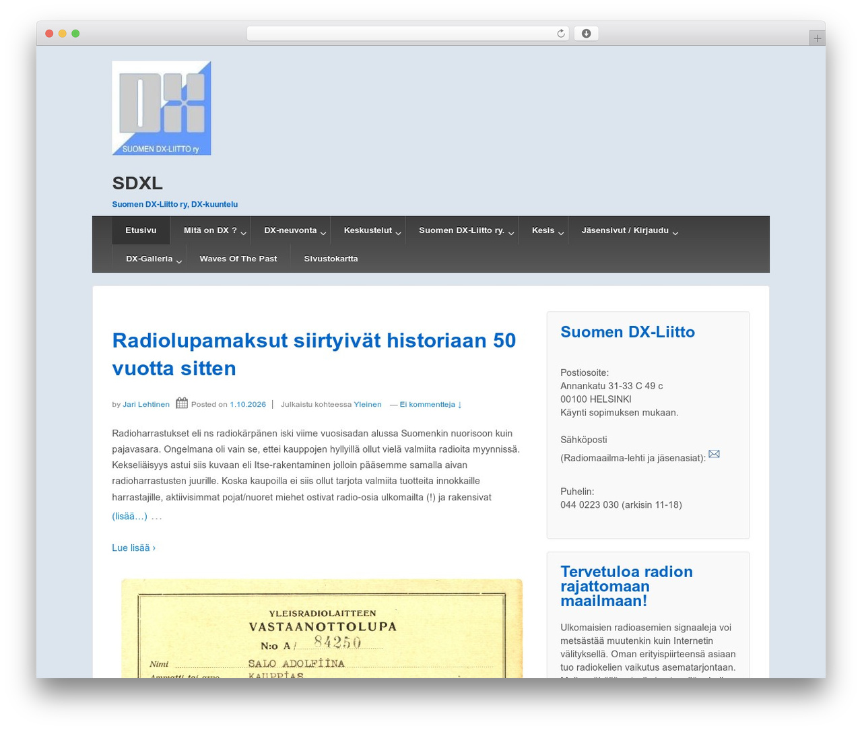Add a new browser tab
Image resolution: width=862 pixels, height=730 pixels.
(817, 38)
